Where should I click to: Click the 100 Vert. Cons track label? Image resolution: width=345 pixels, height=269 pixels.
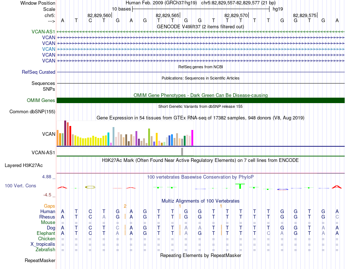[x=20, y=186]
